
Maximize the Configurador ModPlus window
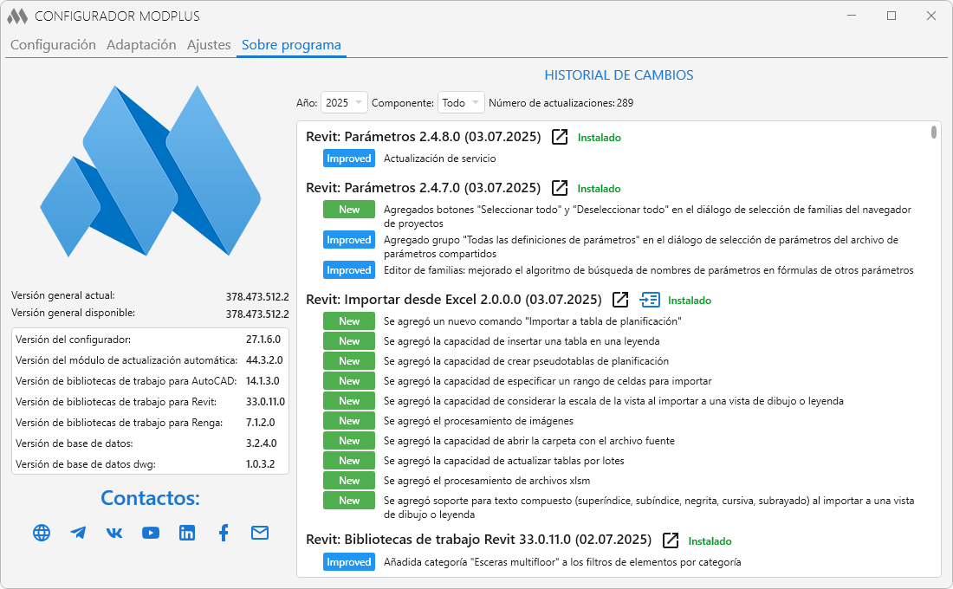click(x=891, y=16)
